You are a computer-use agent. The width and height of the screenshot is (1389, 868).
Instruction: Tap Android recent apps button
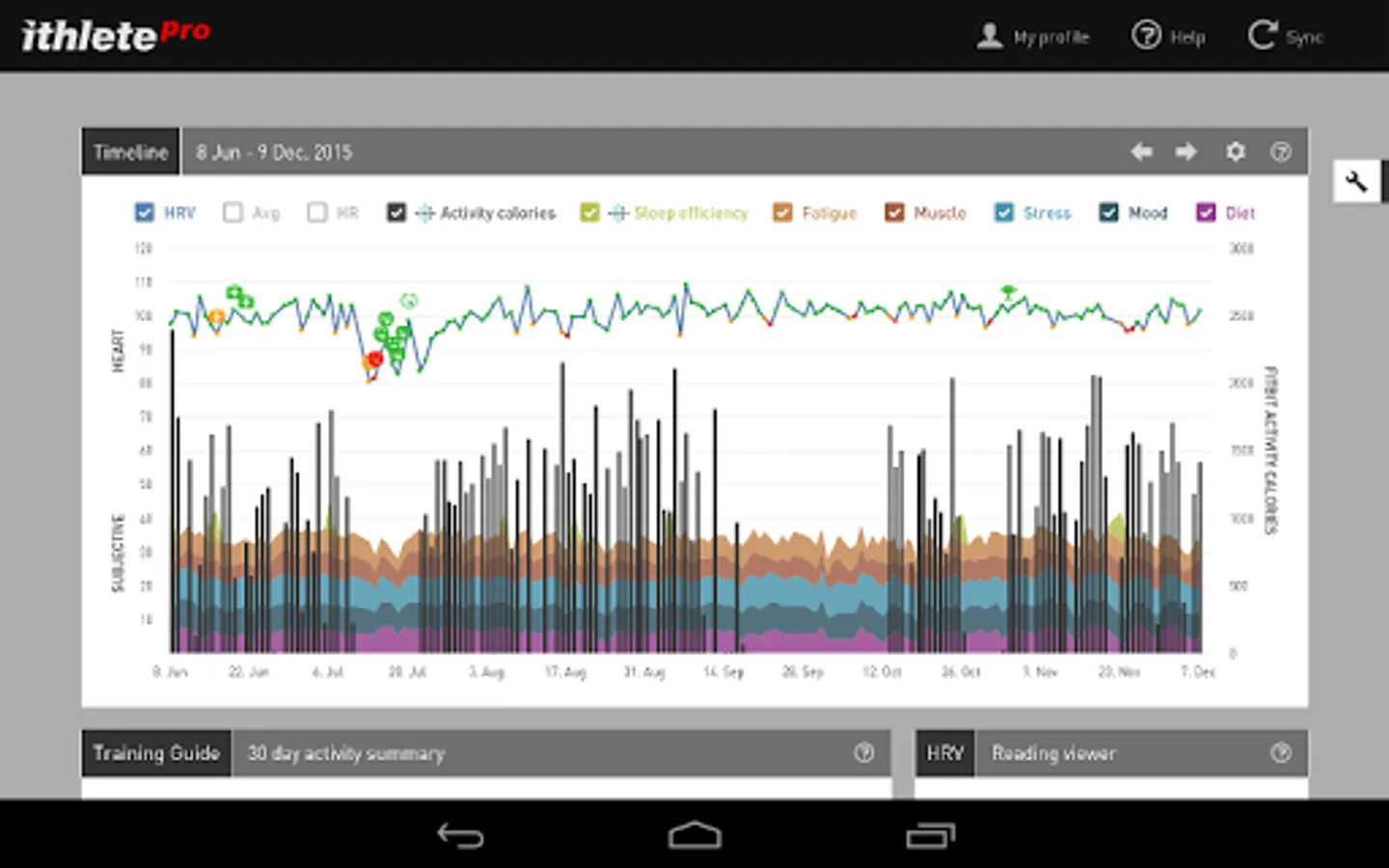pos(930,835)
